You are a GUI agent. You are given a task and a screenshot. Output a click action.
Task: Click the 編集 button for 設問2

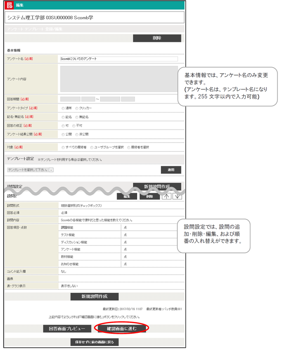(x=127, y=196)
